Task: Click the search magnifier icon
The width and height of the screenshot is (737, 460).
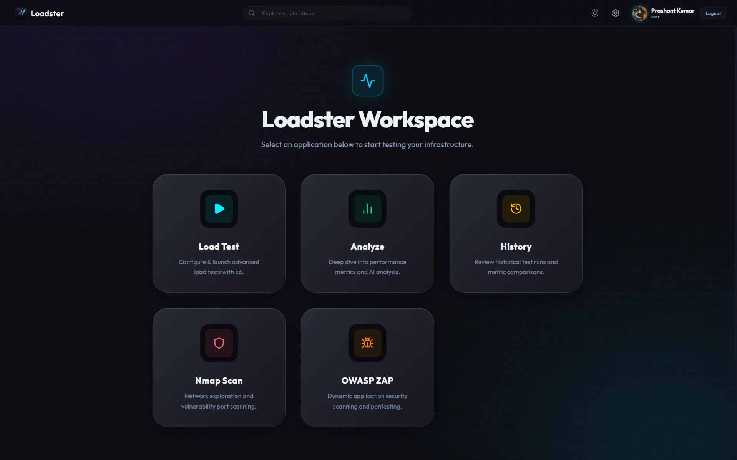Action: tap(252, 13)
